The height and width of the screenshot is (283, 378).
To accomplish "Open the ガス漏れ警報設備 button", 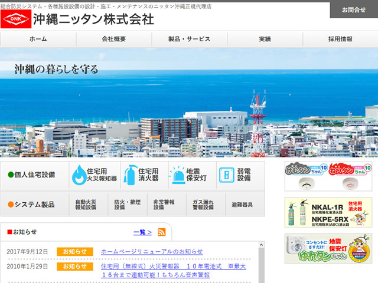I will click(206, 205).
